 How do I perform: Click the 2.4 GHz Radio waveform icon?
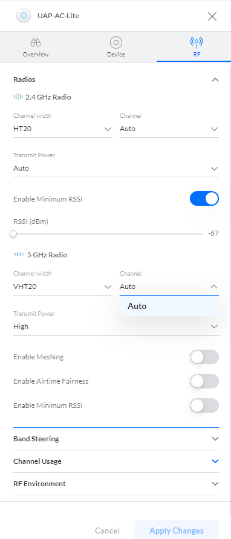click(18, 97)
